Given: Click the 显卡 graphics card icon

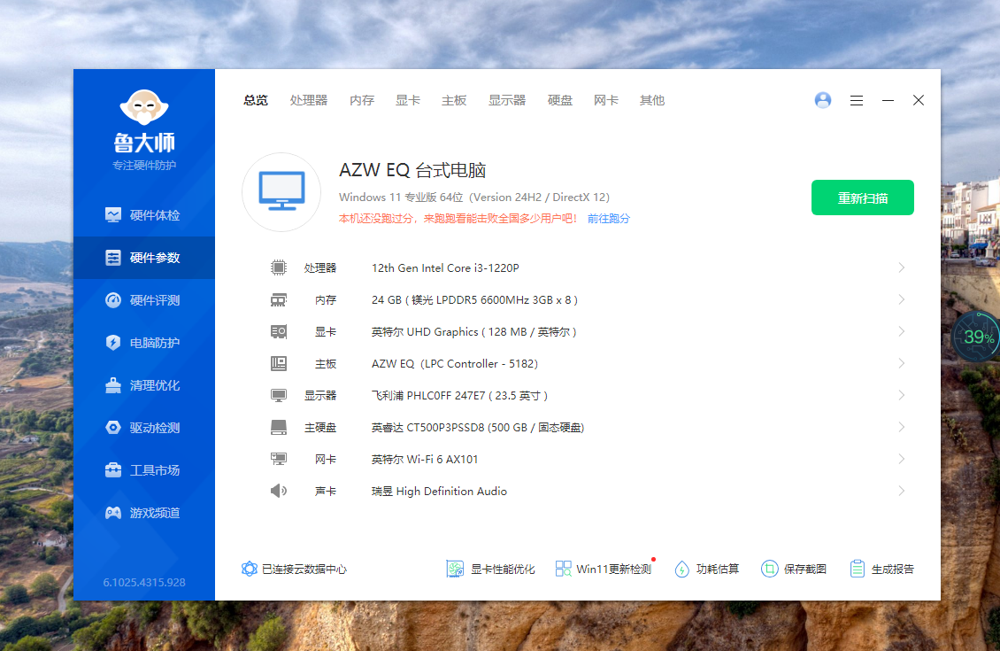Looking at the screenshot, I should point(279,331).
